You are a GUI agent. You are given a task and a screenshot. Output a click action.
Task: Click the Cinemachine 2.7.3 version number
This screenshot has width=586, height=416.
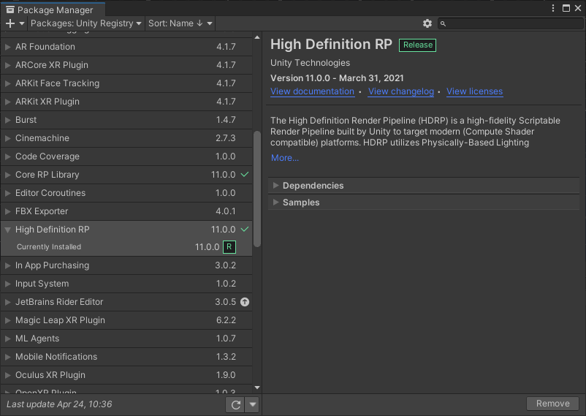226,138
